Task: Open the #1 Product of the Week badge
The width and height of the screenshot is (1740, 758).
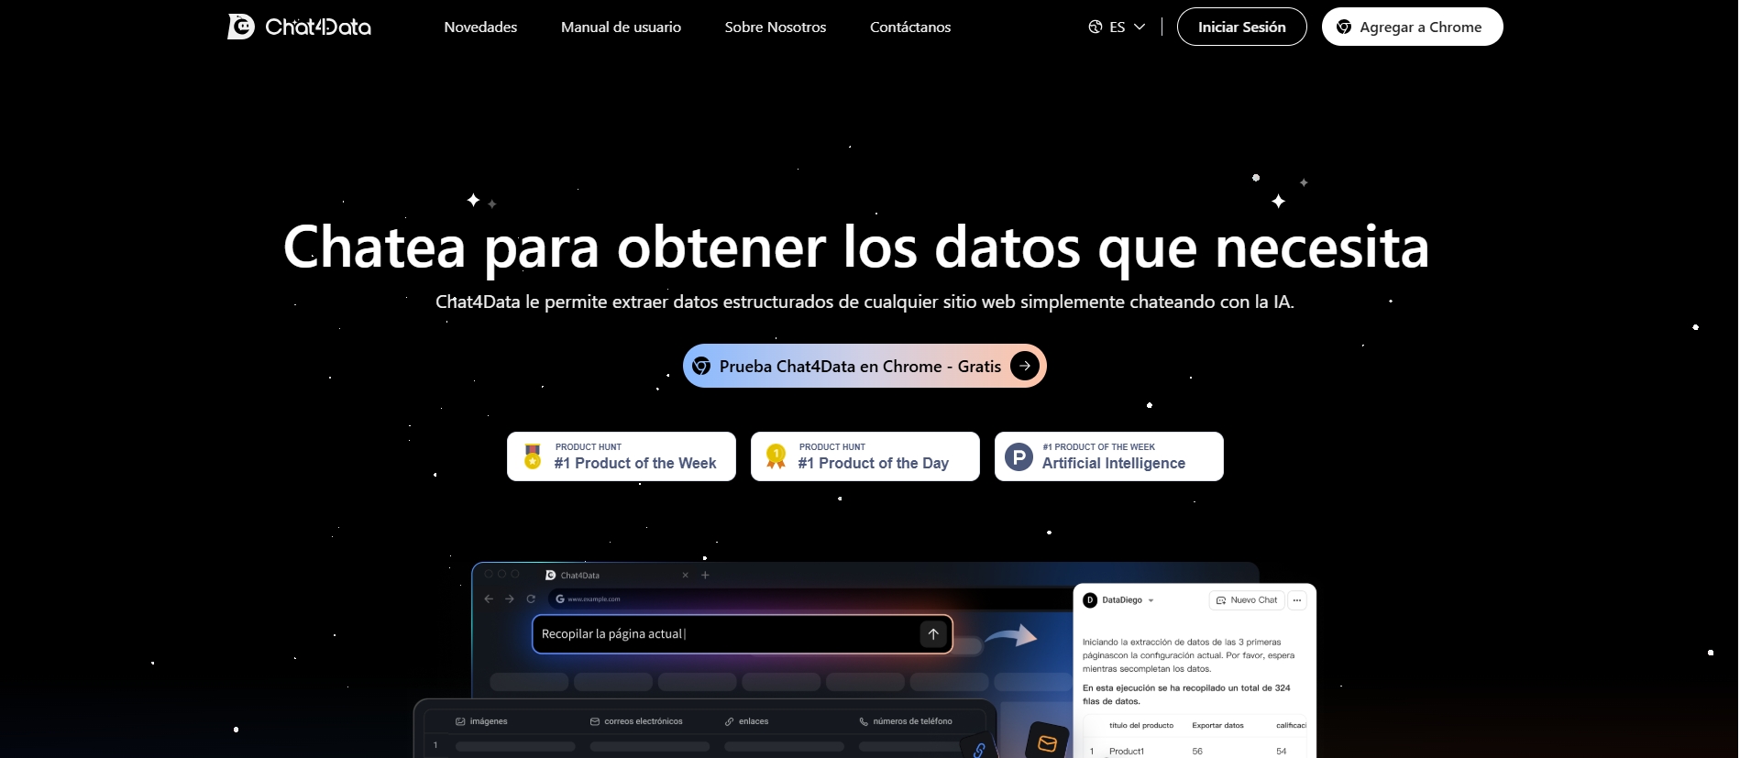Action: [x=622, y=456]
